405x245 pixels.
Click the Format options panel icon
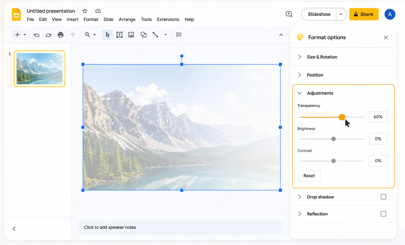pyautogui.click(x=300, y=37)
